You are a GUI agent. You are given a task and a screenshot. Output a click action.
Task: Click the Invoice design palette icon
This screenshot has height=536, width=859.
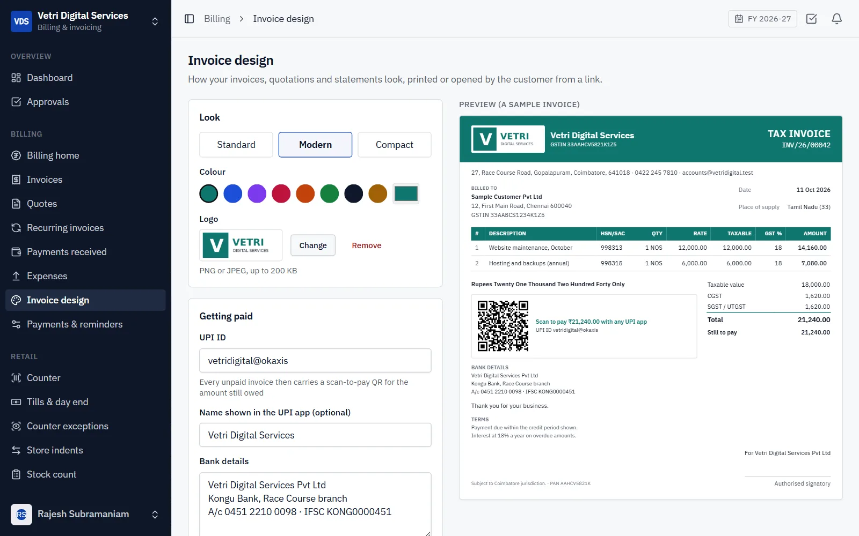(x=16, y=300)
